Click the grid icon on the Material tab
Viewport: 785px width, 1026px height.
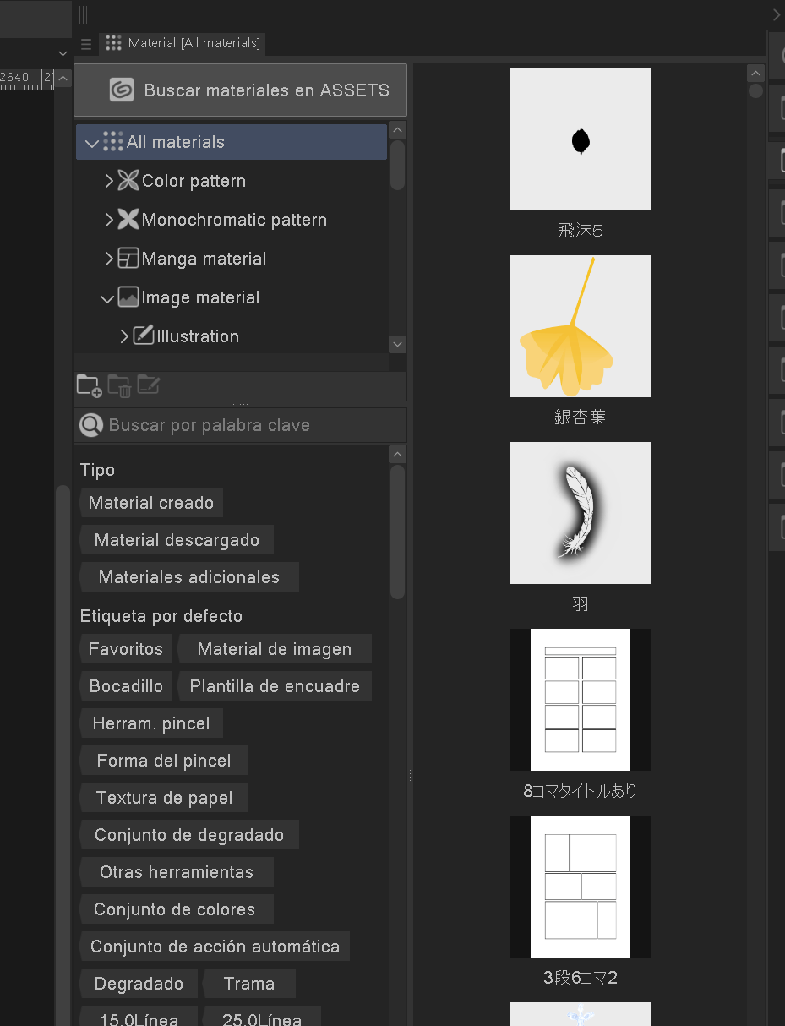113,43
